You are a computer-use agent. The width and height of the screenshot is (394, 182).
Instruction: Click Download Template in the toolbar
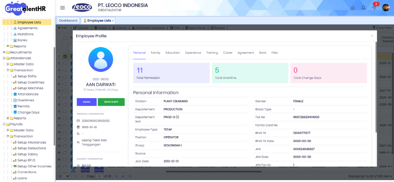(148, 28)
